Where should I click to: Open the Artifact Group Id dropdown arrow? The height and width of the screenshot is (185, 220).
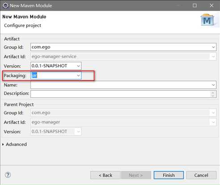coord(213,47)
